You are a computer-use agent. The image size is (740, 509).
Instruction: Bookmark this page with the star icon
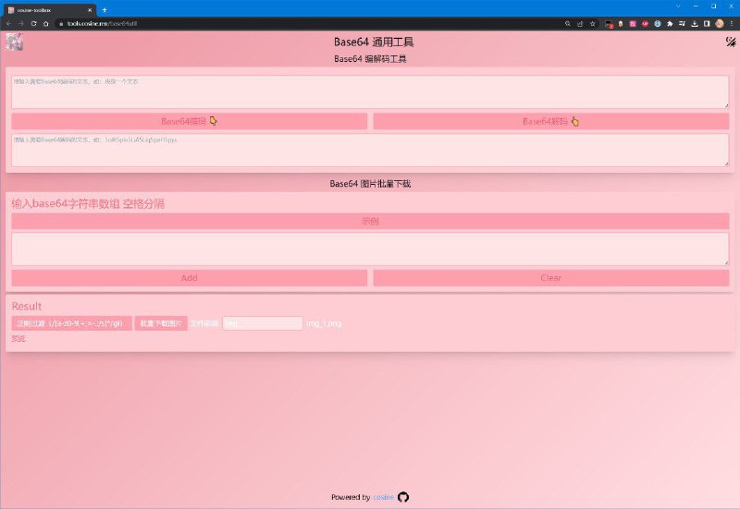coord(592,23)
